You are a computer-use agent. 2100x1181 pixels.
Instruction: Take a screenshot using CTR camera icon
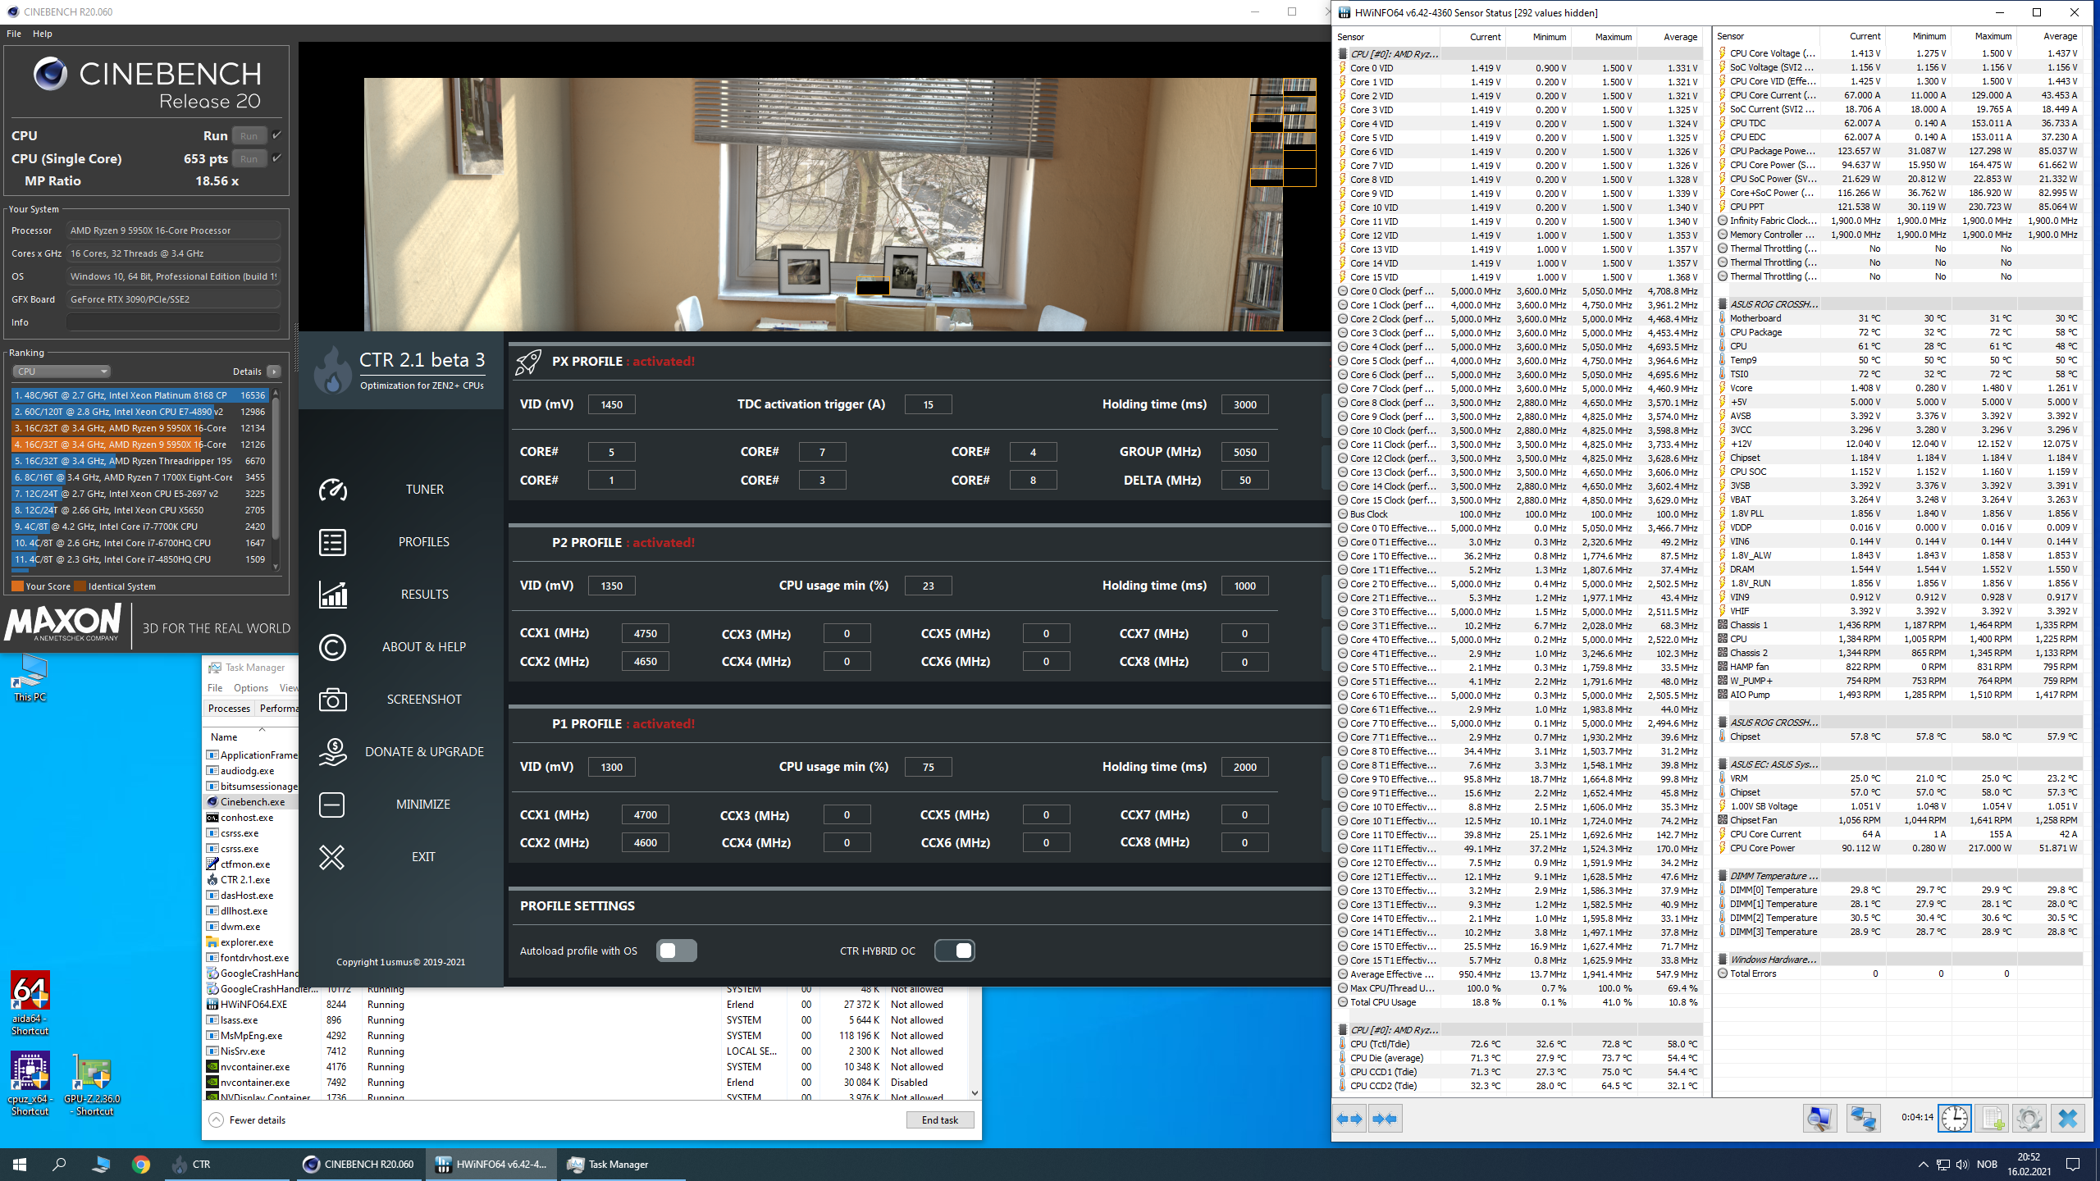(332, 700)
